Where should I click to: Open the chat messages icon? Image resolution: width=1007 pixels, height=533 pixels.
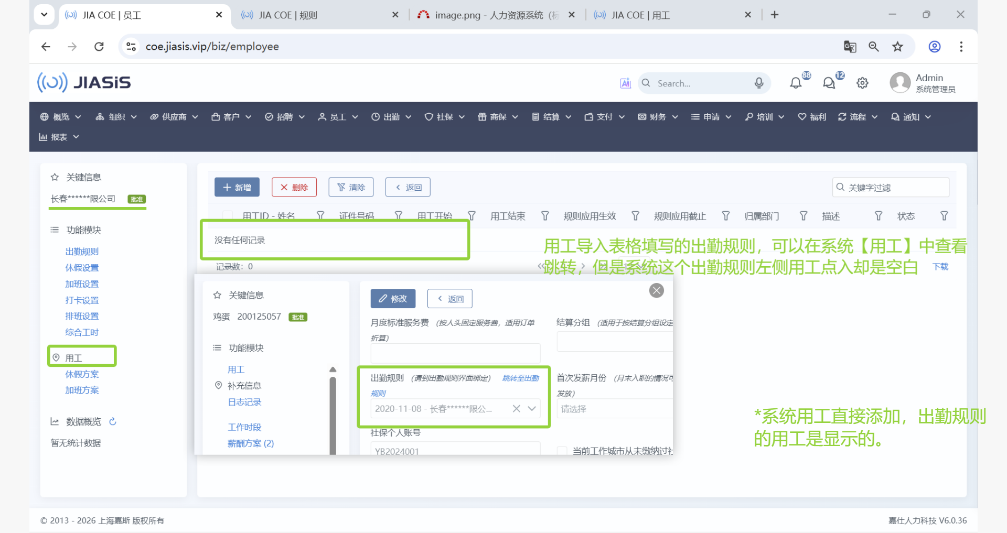pos(829,83)
